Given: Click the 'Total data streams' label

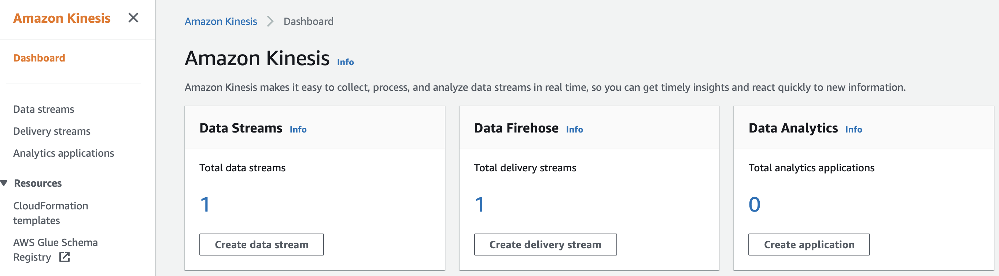Looking at the screenshot, I should 242,168.
